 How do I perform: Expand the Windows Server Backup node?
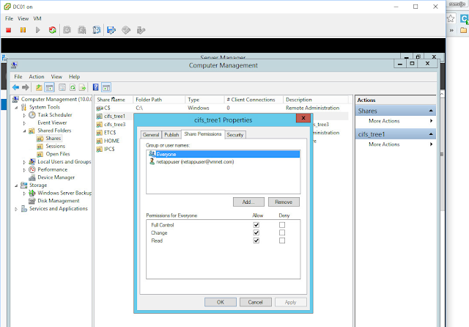click(x=24, y=194)
